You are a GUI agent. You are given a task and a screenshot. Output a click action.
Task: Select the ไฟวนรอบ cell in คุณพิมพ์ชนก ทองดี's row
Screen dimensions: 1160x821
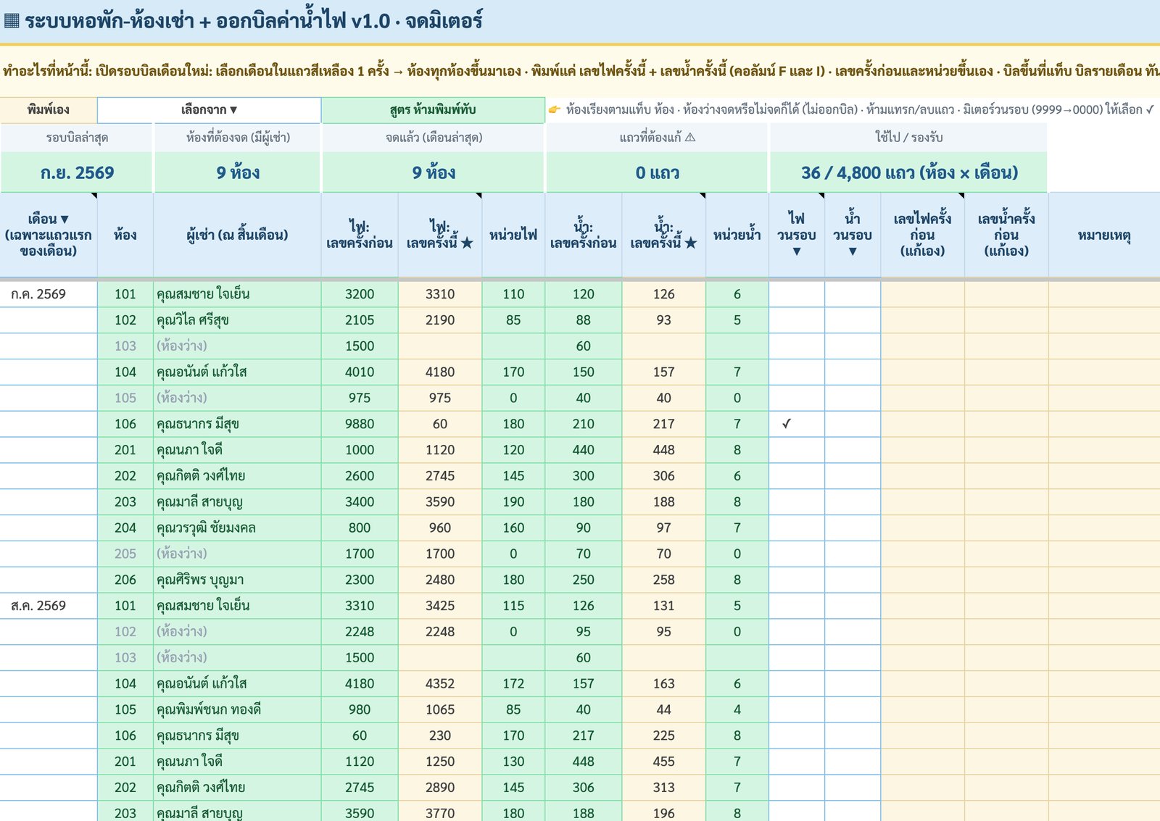click(x=797, y=710)
